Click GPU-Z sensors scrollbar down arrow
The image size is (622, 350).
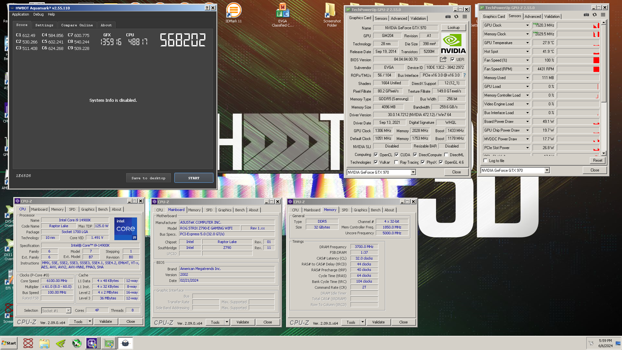click(x=604, y=153)
